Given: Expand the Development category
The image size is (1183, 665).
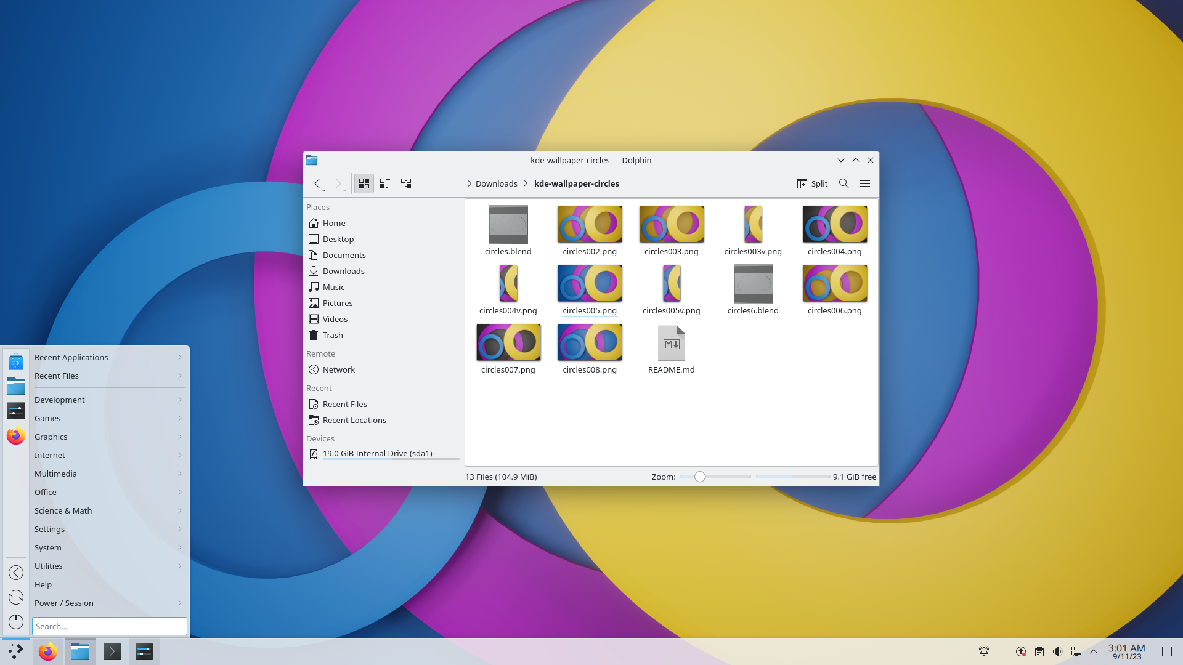Looking at the screenshot, I should (x=108, y=400).
